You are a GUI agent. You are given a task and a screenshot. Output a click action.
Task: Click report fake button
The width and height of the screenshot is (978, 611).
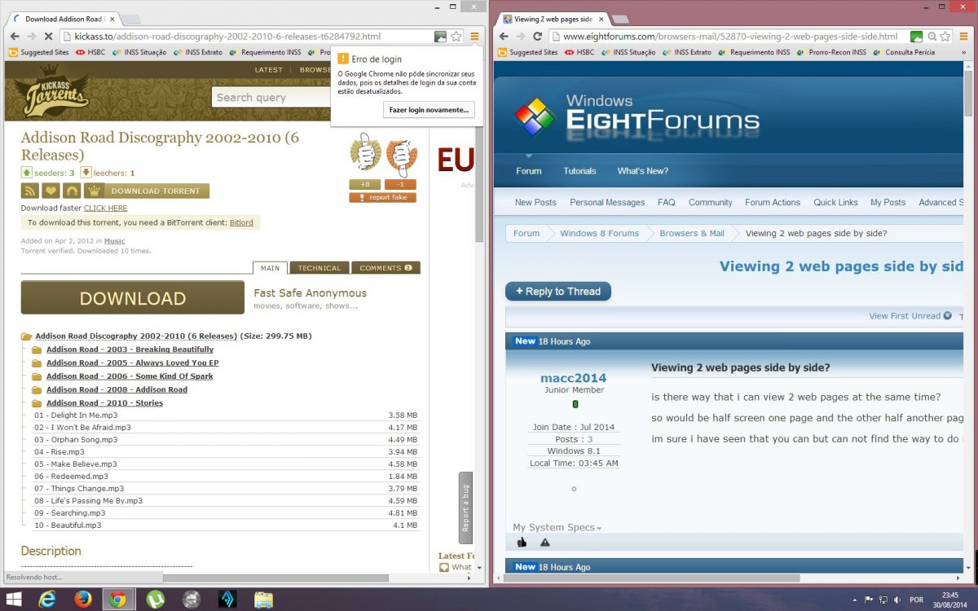383,197
